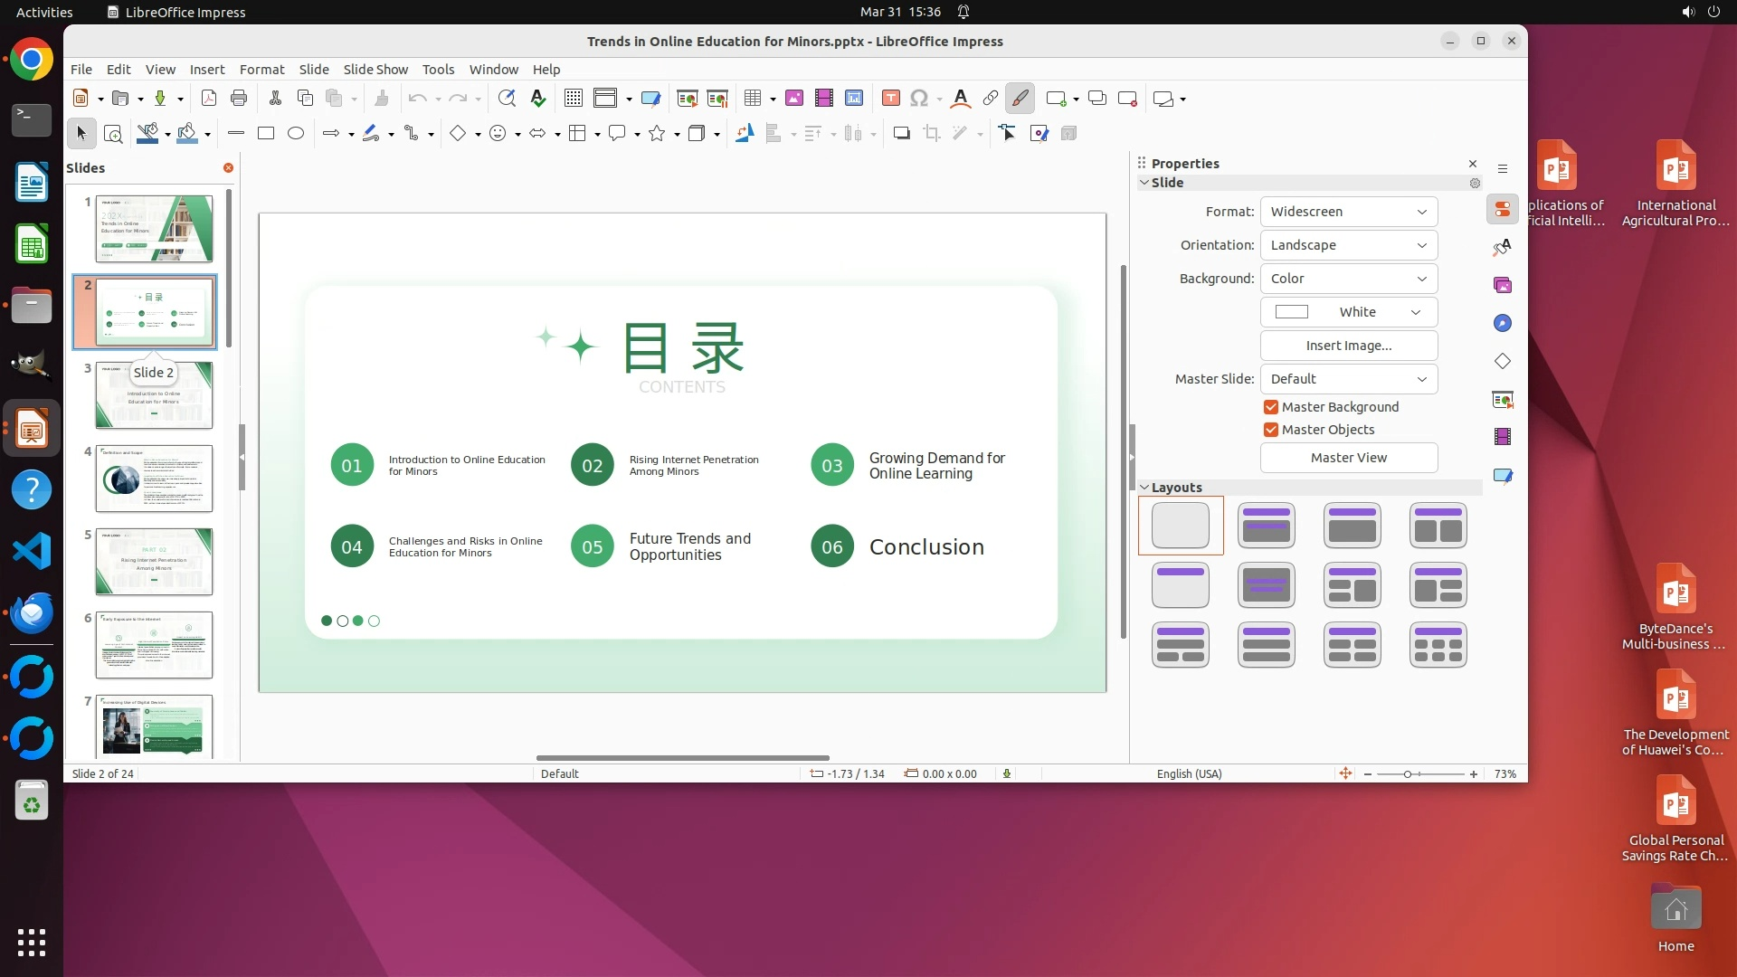The height and width of the screenshot is (977, 1737).
Task: Open the sidebar Navigator panel icon
Action: 1503,324
